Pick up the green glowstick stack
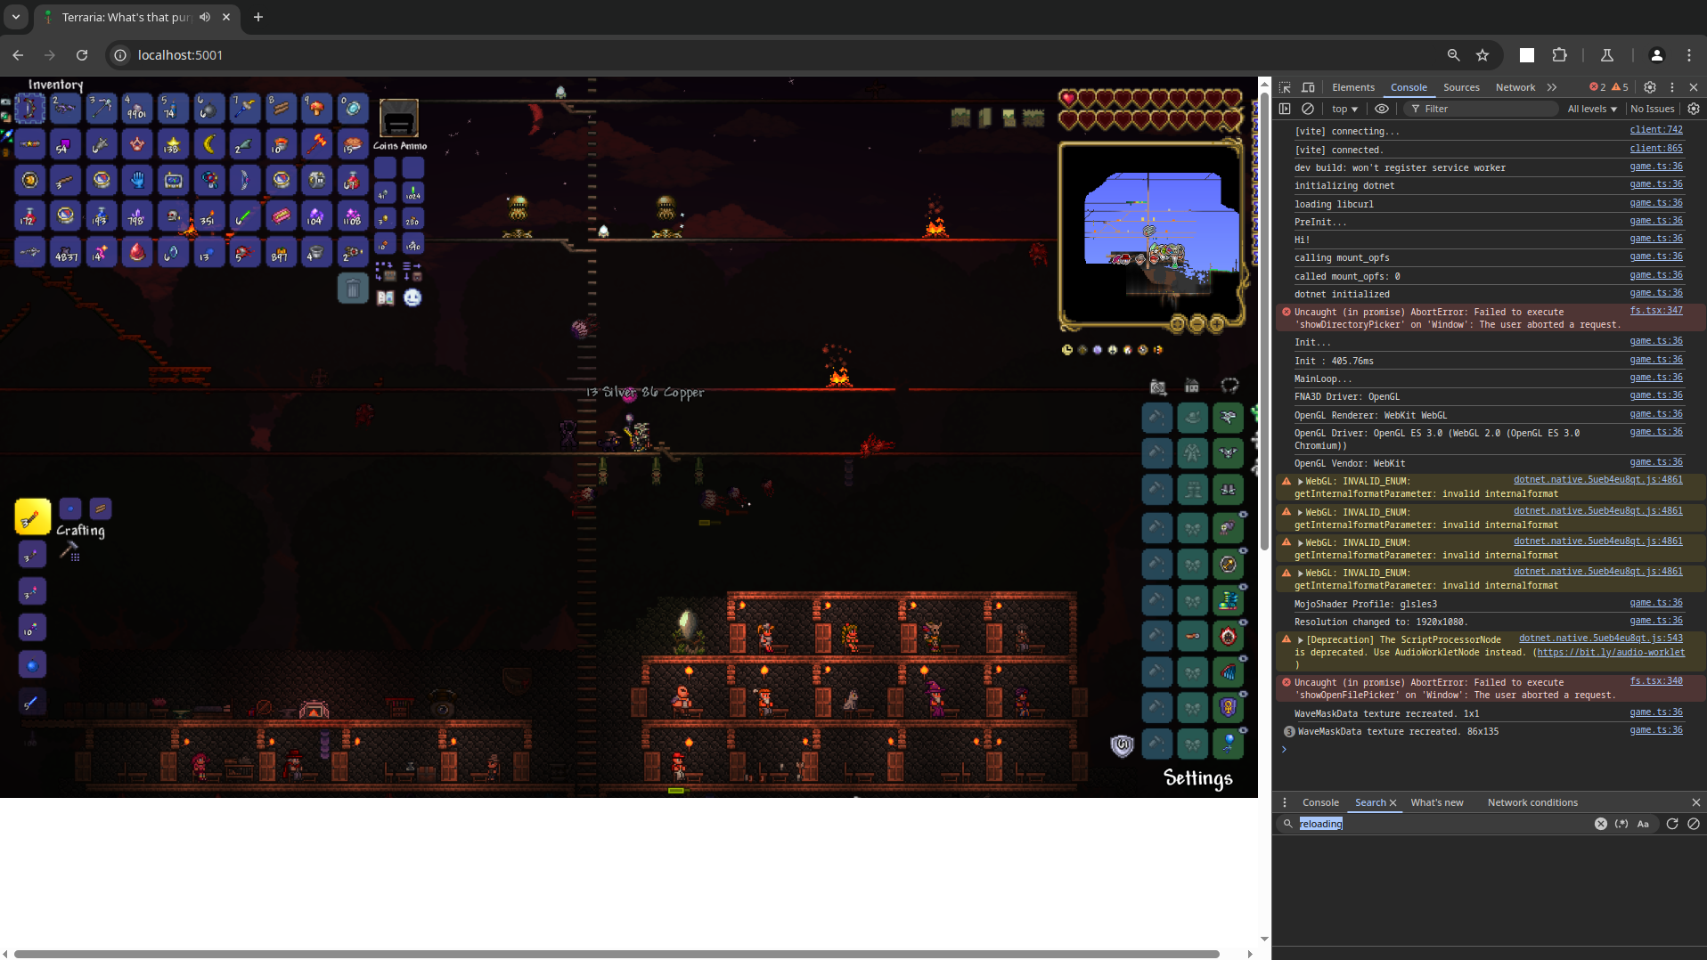The height and width of the screenshot is (960, 1707). pos(244,216)
